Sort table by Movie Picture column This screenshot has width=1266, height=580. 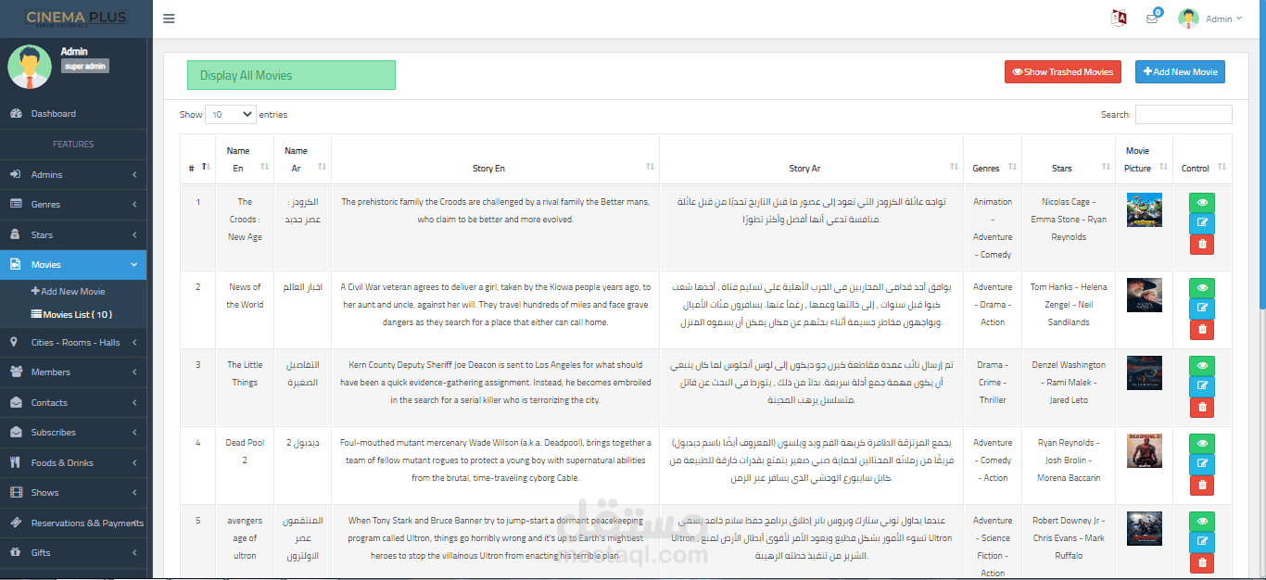coord(1144,159)
